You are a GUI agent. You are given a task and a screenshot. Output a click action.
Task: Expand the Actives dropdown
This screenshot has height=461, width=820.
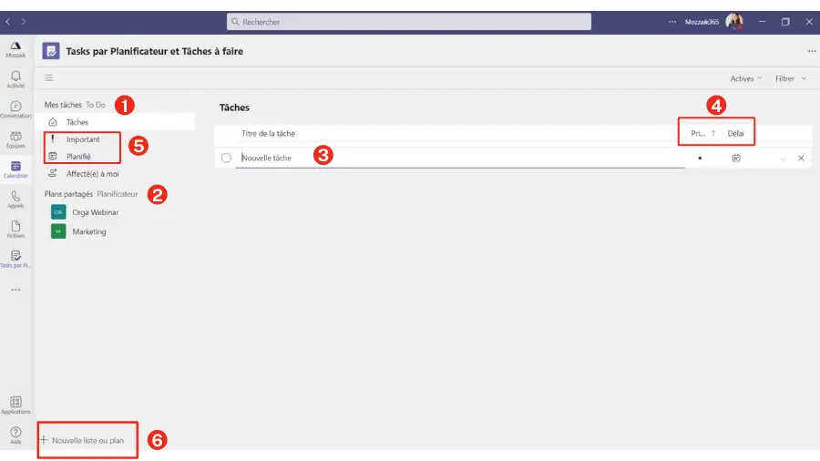pos(745,78)
